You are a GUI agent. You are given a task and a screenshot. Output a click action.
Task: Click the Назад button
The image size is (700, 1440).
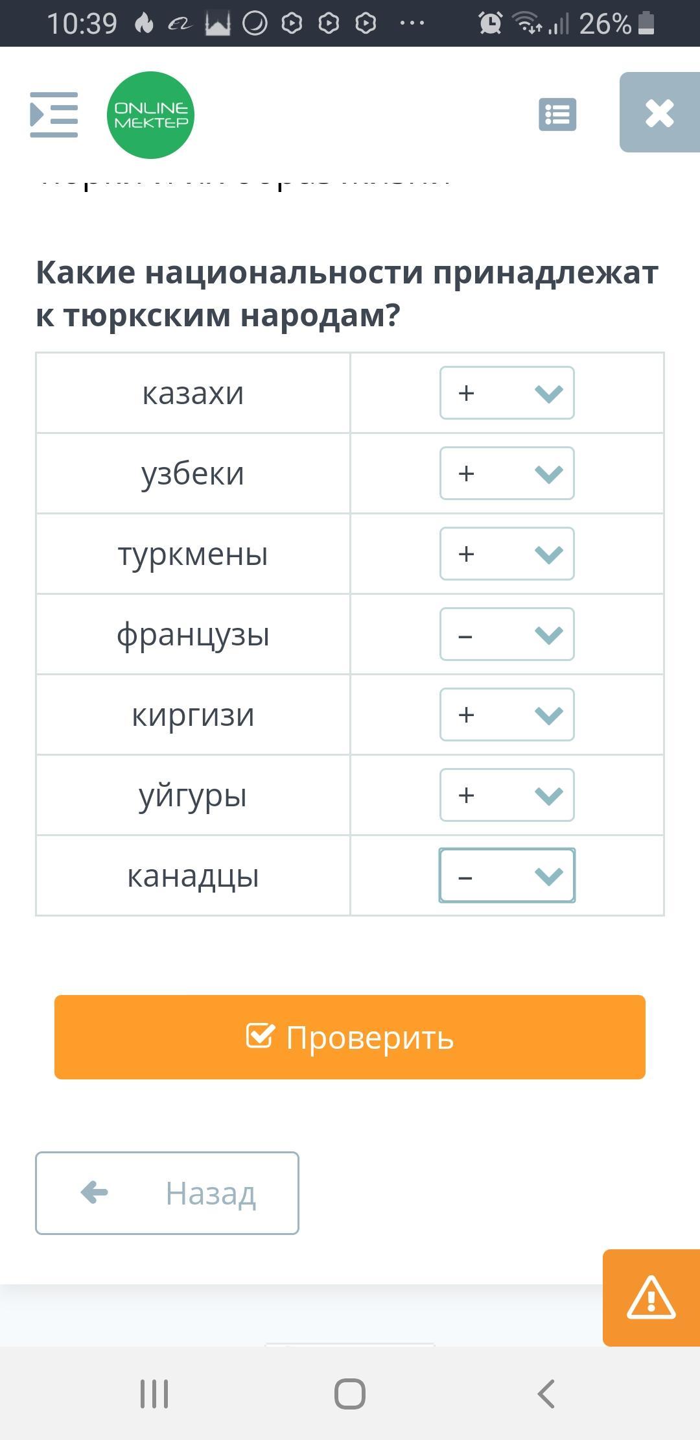click(x=167, y=1193)
